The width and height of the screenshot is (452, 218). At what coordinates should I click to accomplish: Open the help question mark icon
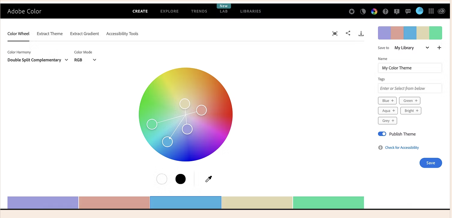(x=386, y=11)
